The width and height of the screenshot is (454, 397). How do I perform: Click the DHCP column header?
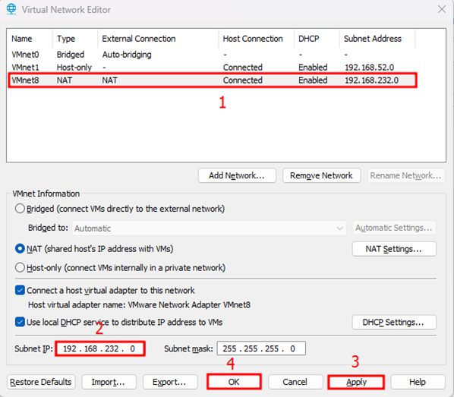(317, 39)
